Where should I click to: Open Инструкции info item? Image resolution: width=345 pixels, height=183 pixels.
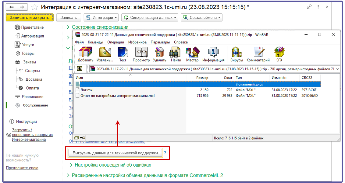23,121
